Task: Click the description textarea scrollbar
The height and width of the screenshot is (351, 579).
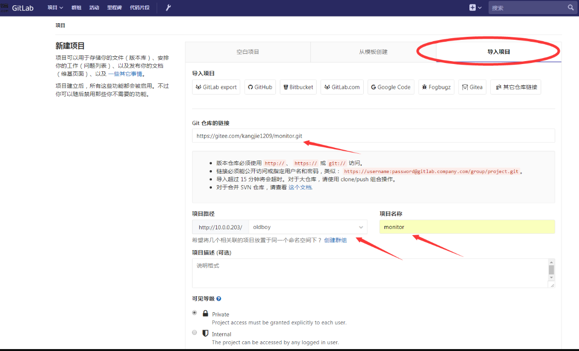Action: point(551,270)
